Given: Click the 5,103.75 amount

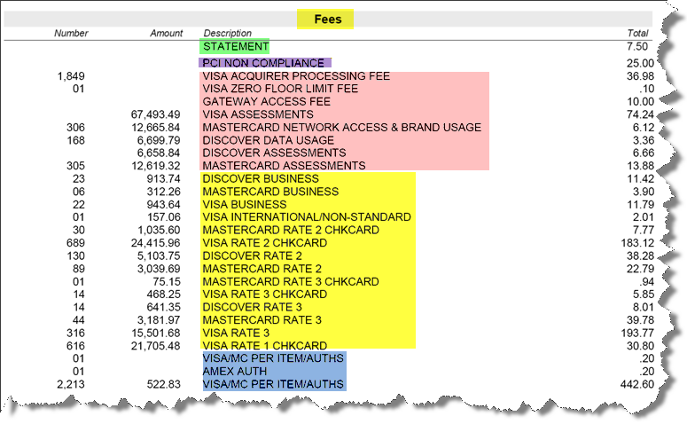Looking at the screenshot, I should pyautogui.click(x=159, y=256).
